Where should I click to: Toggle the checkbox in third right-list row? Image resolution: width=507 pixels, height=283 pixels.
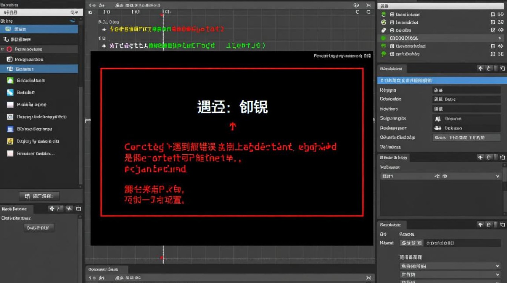click(493, 30)
